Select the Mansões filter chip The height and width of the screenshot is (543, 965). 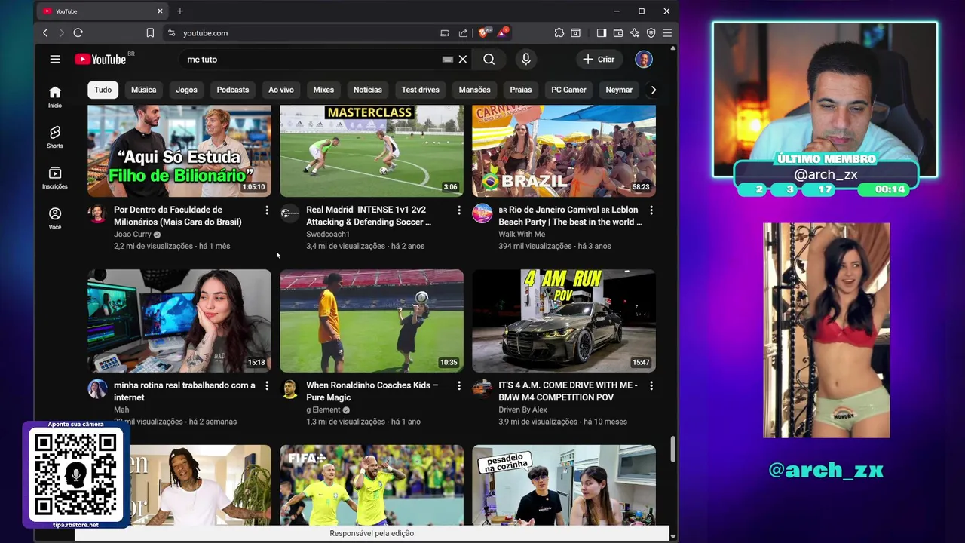(475, 90)
